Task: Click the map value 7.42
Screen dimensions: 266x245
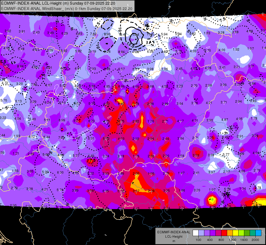Action: [x=93, y=34]
